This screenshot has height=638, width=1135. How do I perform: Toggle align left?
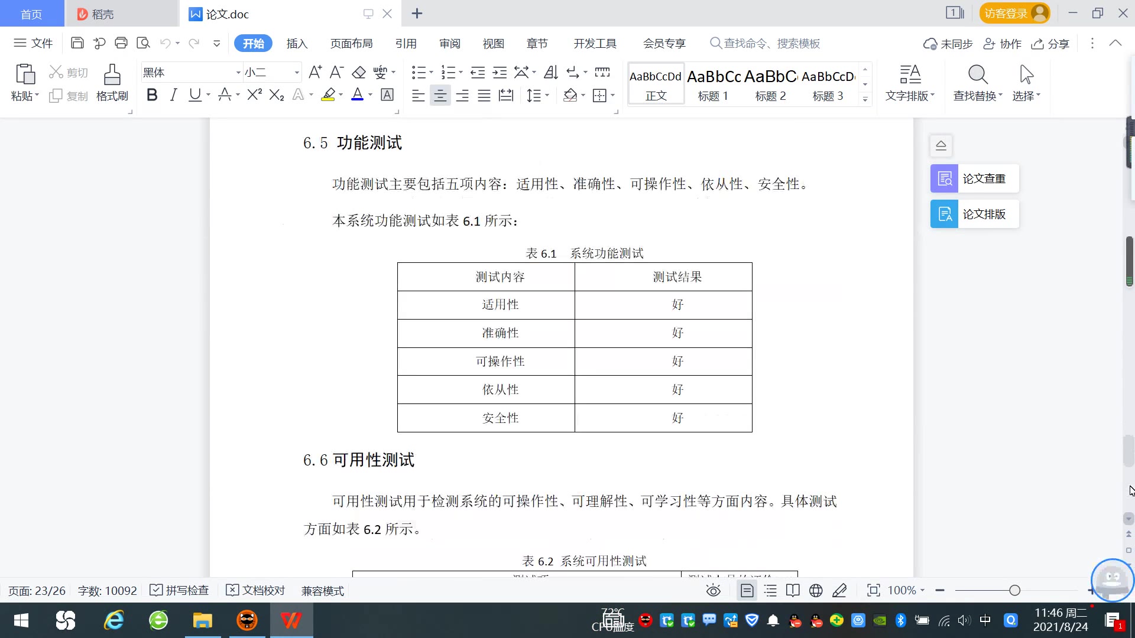(418, 95)
